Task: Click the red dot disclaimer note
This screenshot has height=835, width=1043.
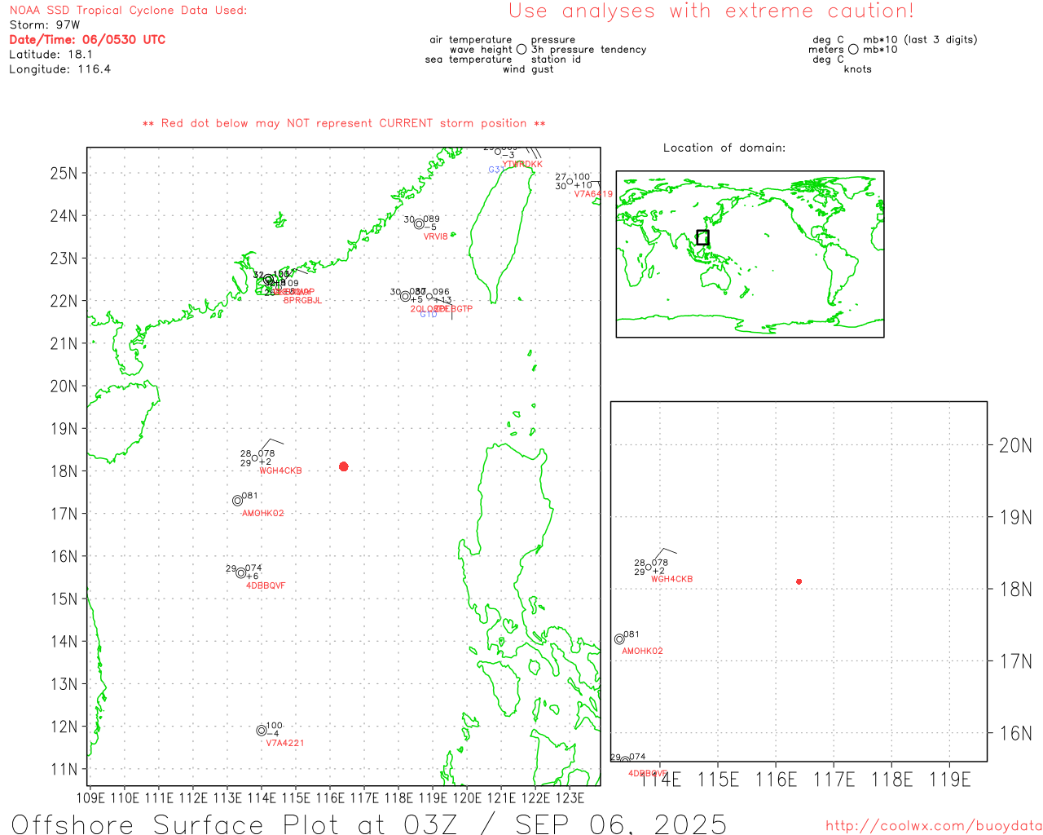Action: pyautogui.click(x=344, y=123)
